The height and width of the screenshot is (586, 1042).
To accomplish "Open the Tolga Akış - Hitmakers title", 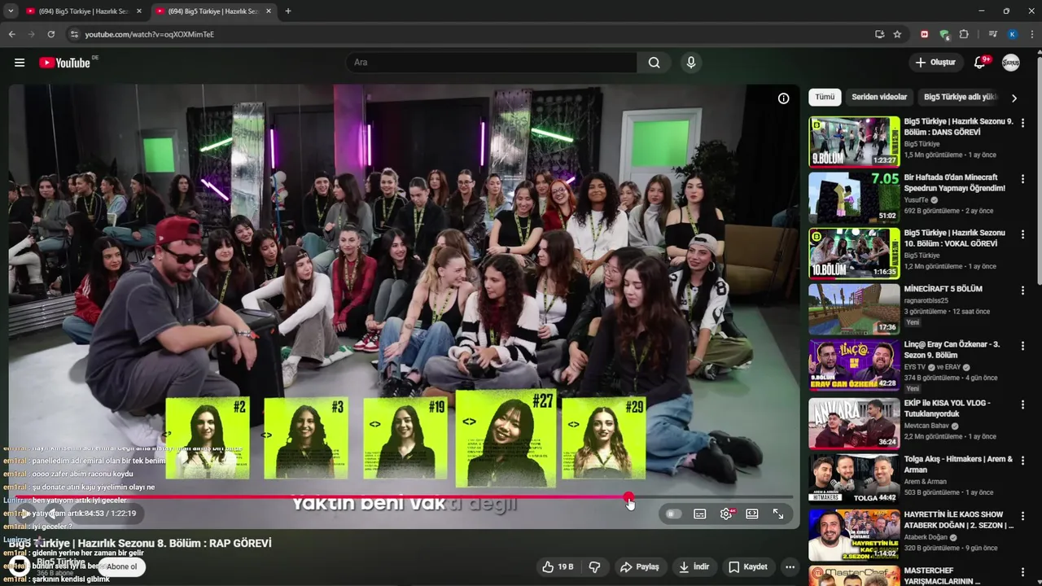I will (958, 464).
